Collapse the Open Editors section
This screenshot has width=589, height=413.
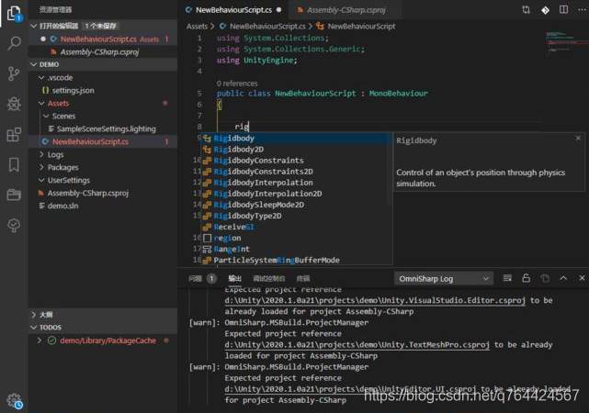(x=33, y=26)
